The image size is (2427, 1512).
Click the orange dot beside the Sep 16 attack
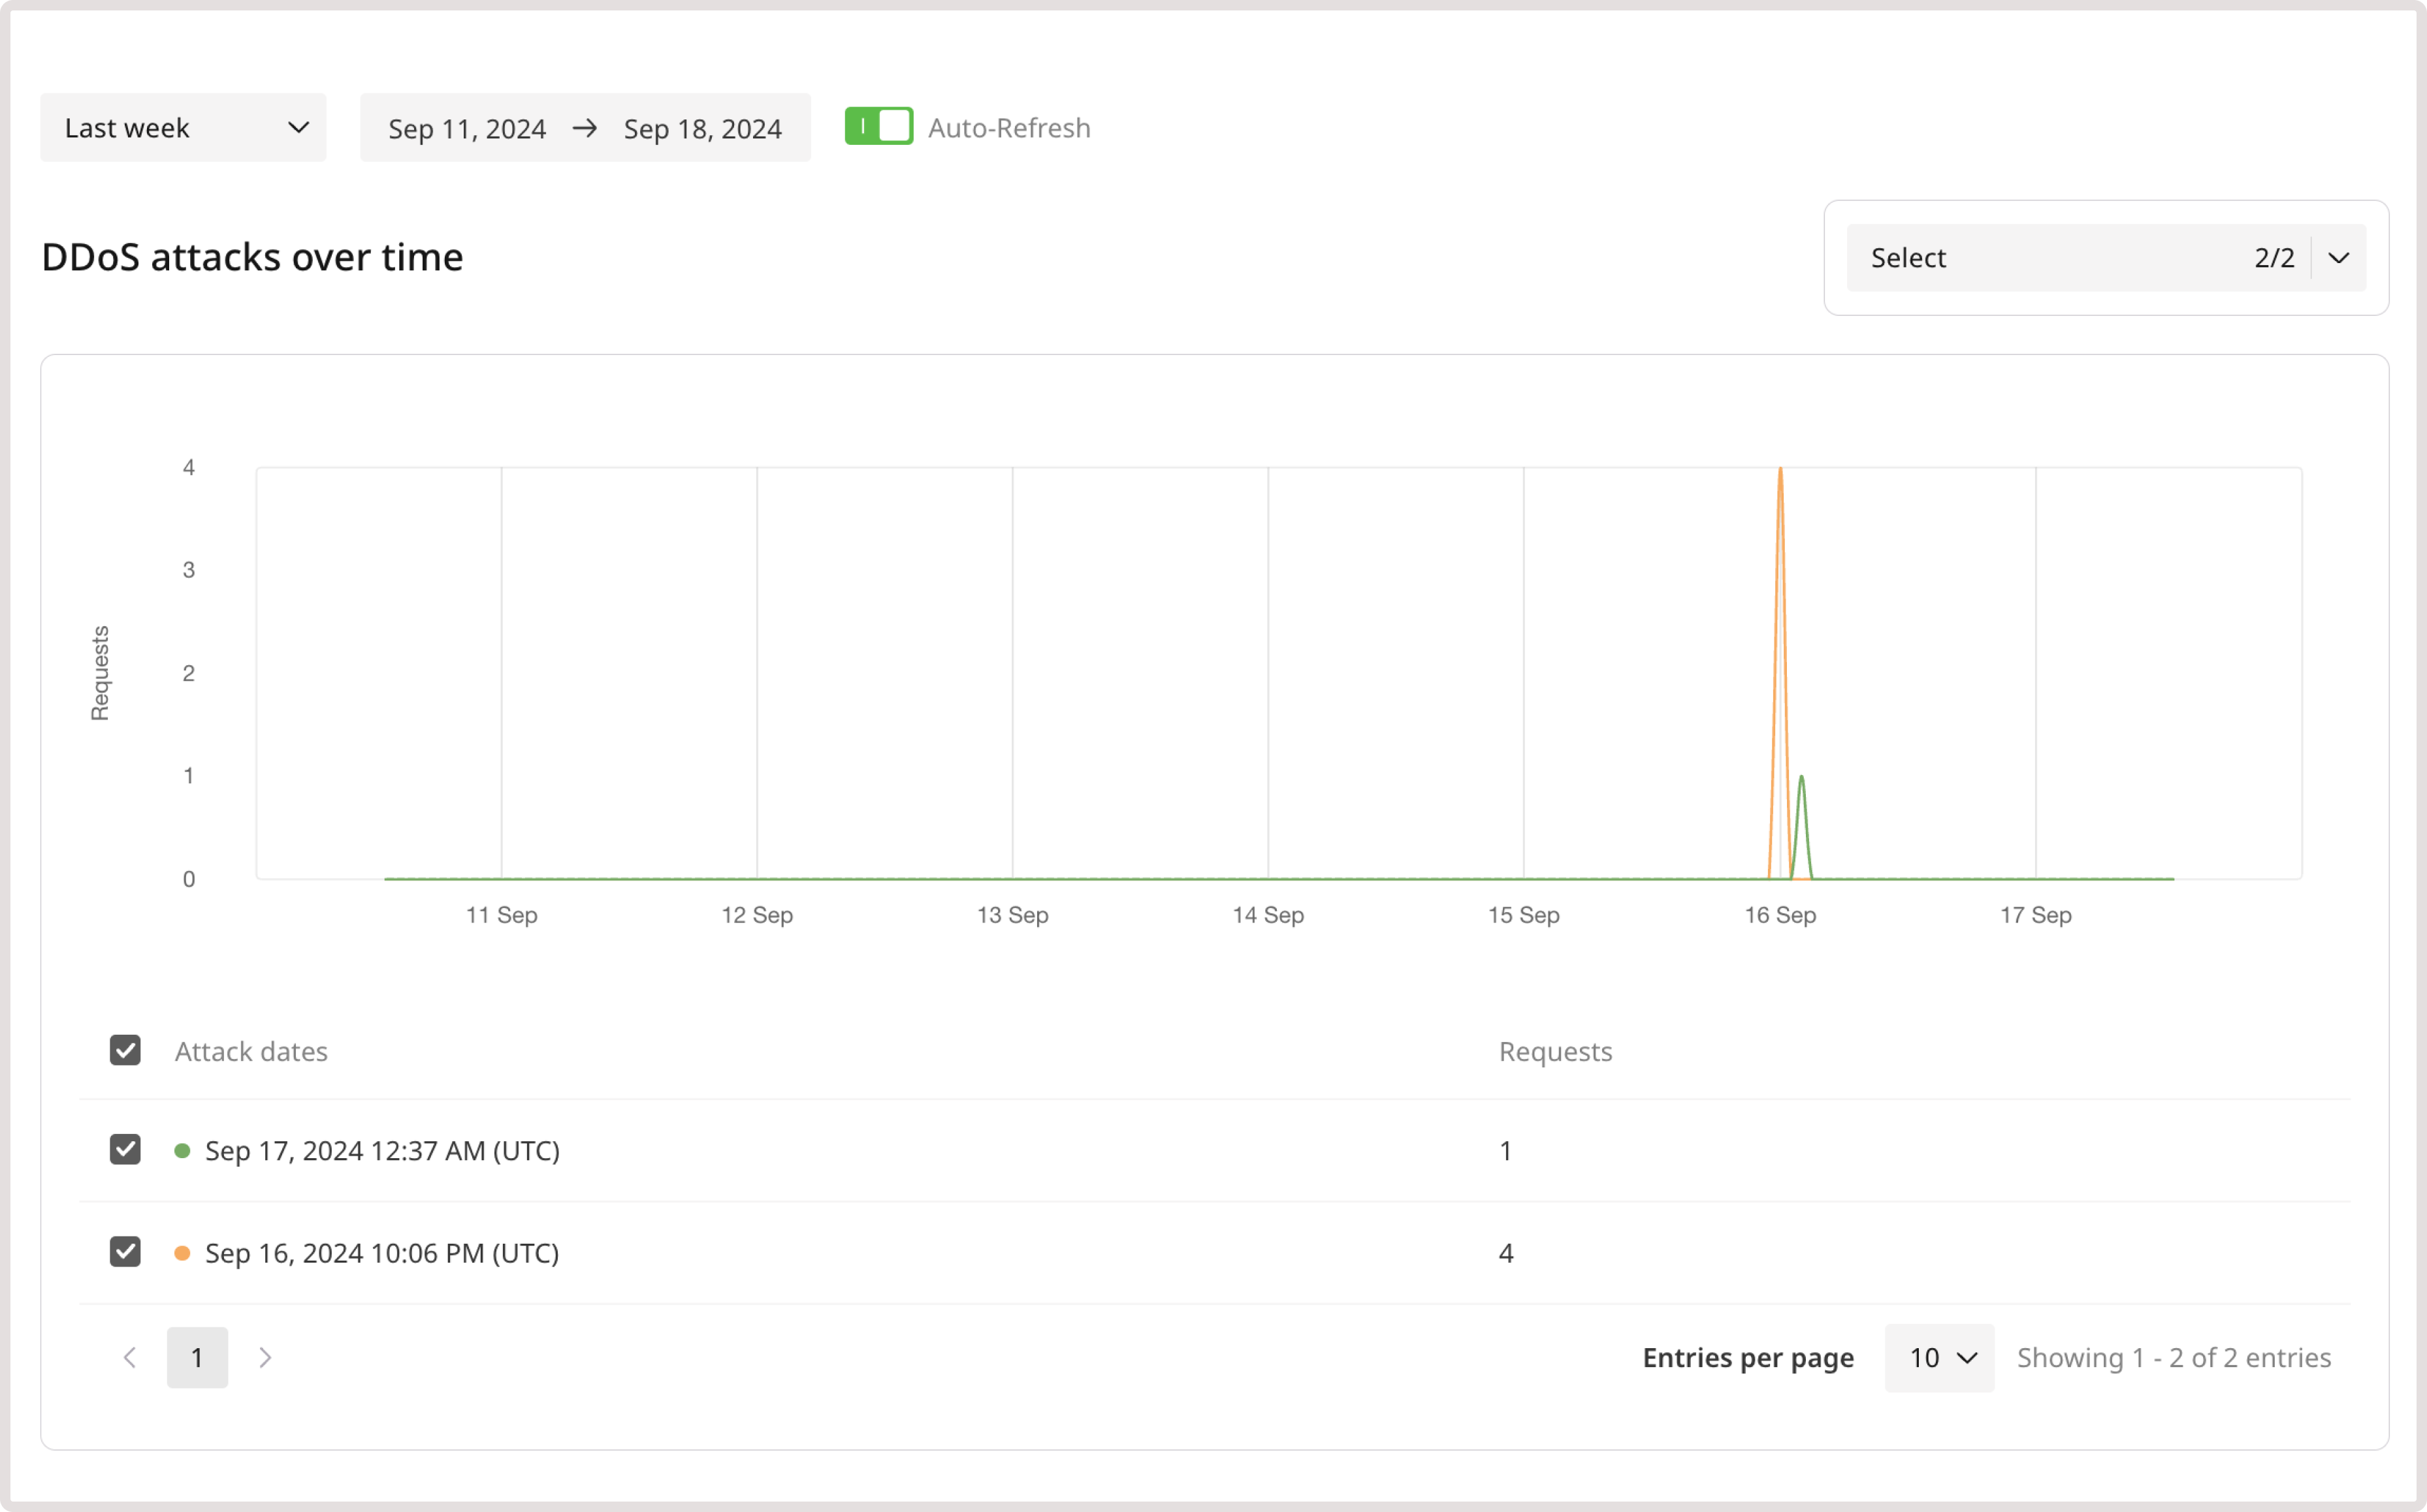coord(182,1252)
